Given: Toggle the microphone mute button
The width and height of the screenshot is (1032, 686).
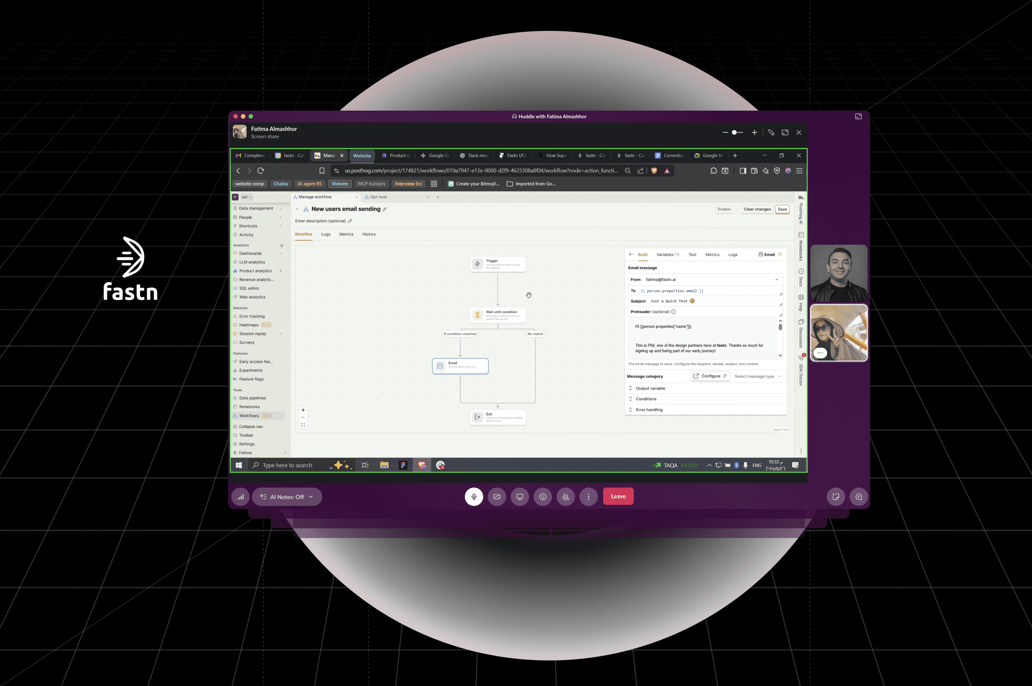Looking at the screenshot, I should pyautogui.click(x=474, y=497).
